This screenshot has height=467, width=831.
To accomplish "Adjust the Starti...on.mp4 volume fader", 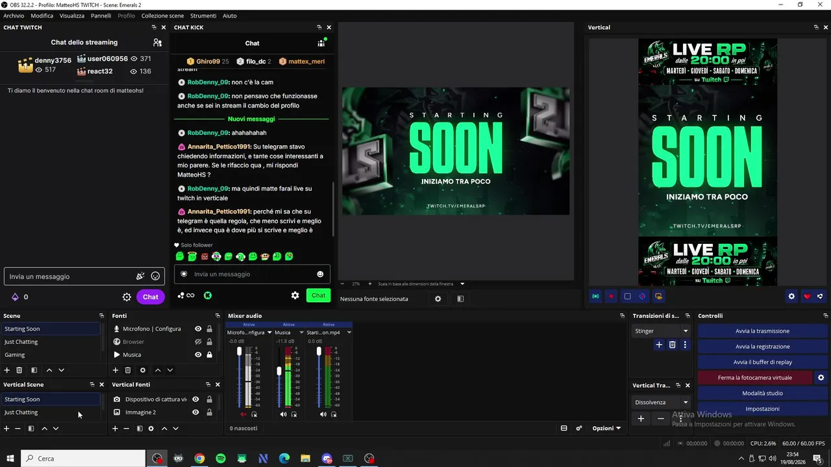I will tap(319, 352).
